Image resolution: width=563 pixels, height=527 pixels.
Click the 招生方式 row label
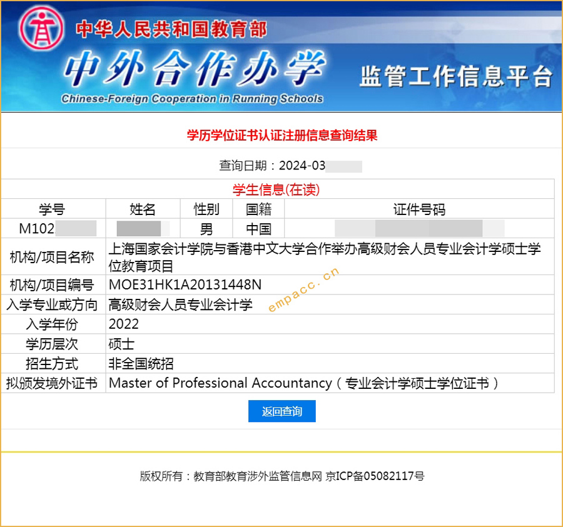click(x=52, y=364)
